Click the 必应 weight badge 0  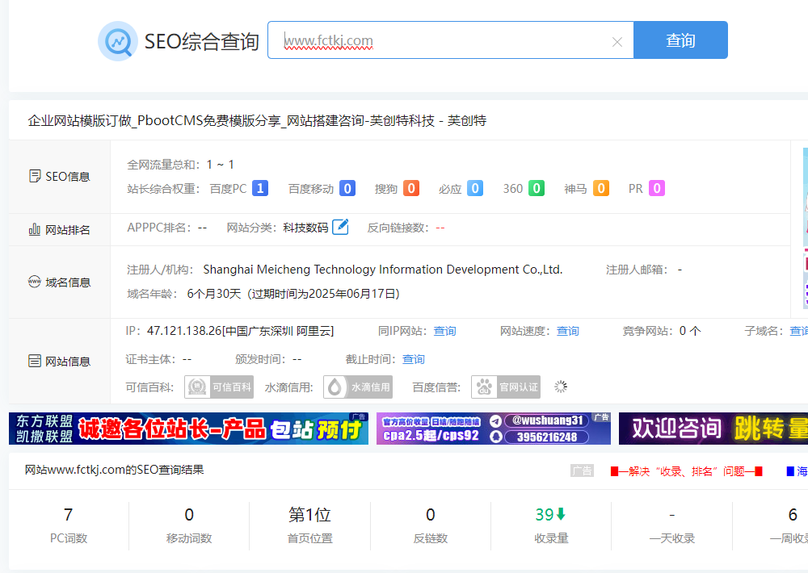pos(474,188)
